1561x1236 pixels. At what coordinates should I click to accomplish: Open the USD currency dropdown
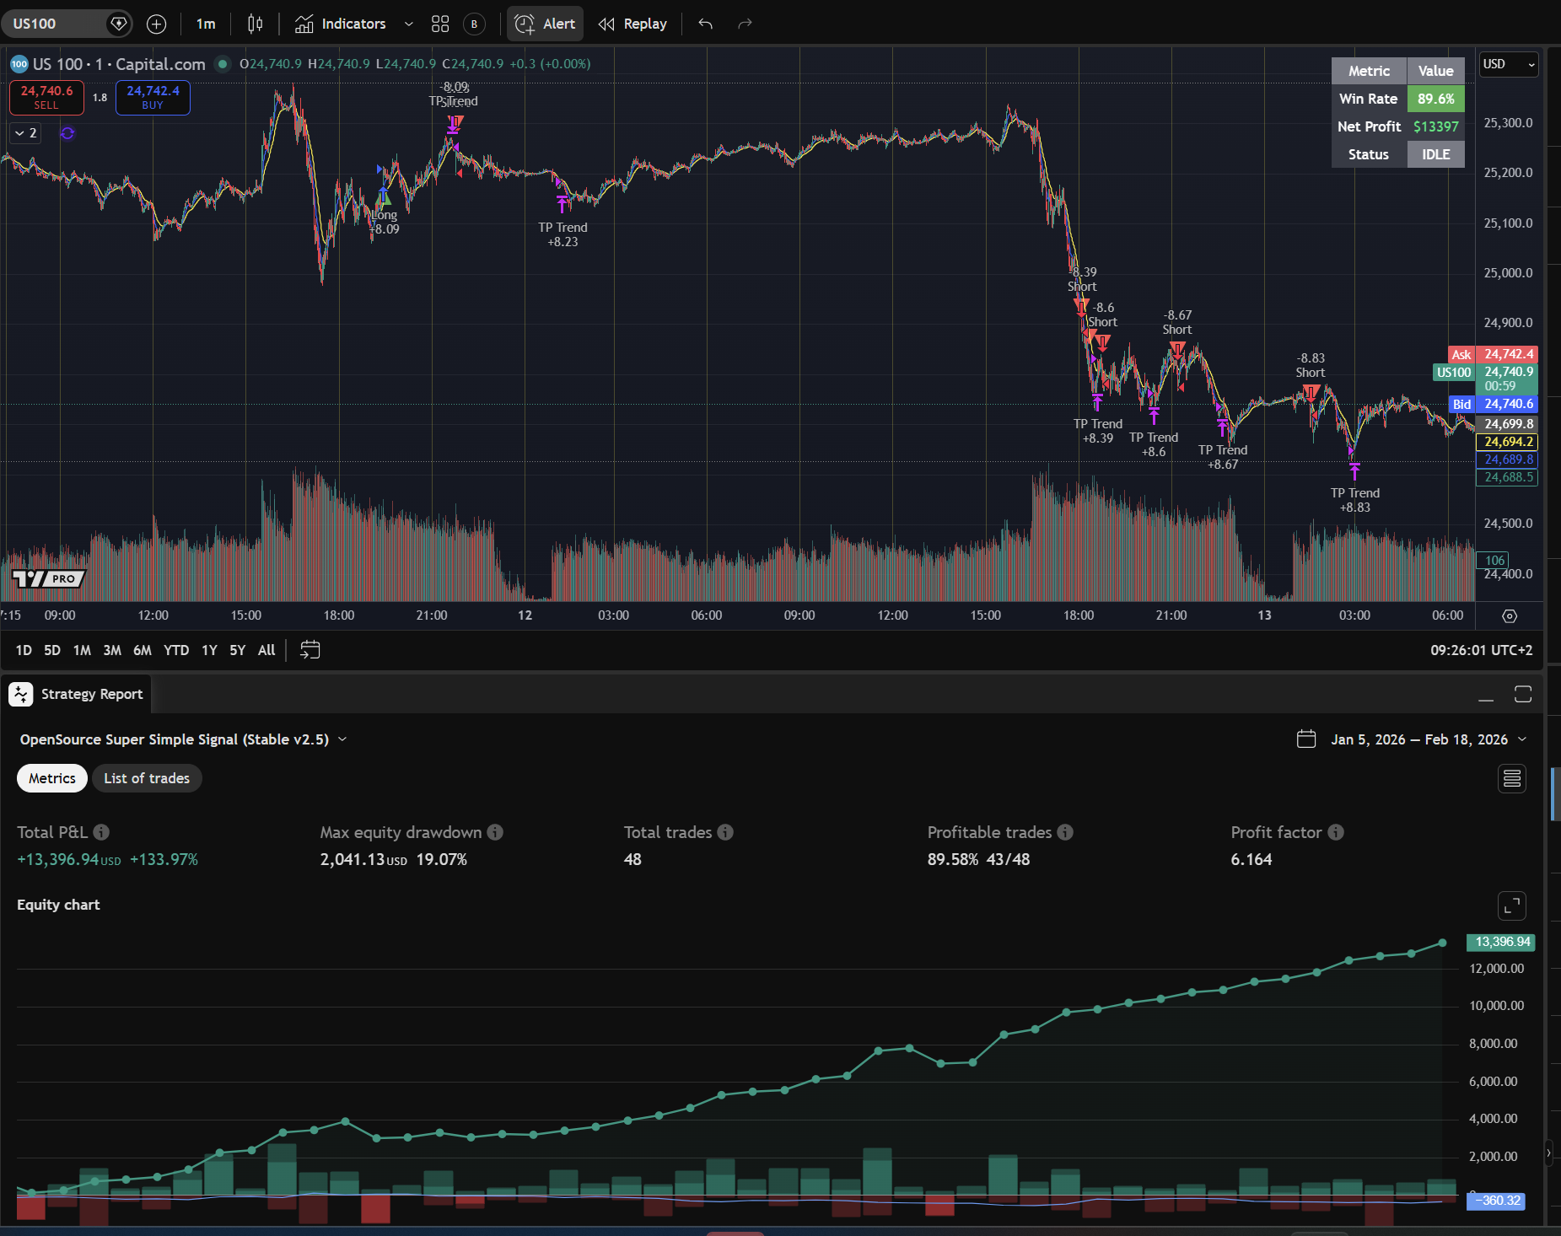tap(1509, 64)
